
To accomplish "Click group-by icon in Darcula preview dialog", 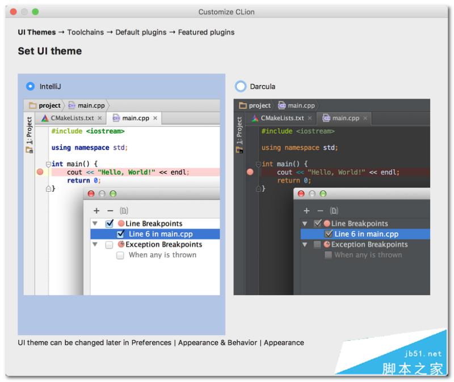I will pos(334,211).
